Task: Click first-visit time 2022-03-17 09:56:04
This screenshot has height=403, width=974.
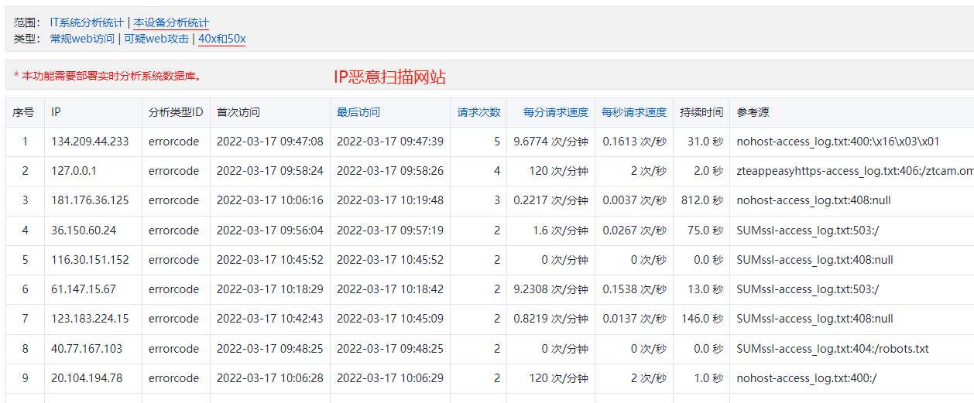Action: click(270, 231)
